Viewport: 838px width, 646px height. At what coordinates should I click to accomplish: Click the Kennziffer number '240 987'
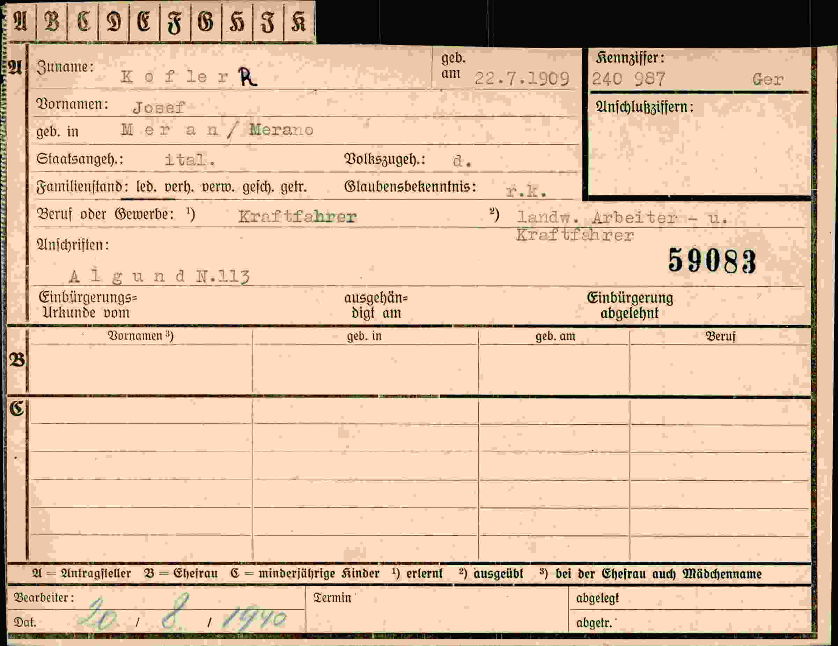(628, 79)
